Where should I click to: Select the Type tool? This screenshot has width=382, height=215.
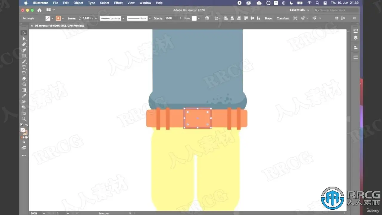click(24, 67)
